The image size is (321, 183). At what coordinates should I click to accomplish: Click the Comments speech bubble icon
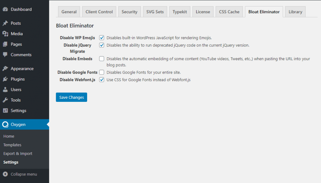(x=5, y=55)
